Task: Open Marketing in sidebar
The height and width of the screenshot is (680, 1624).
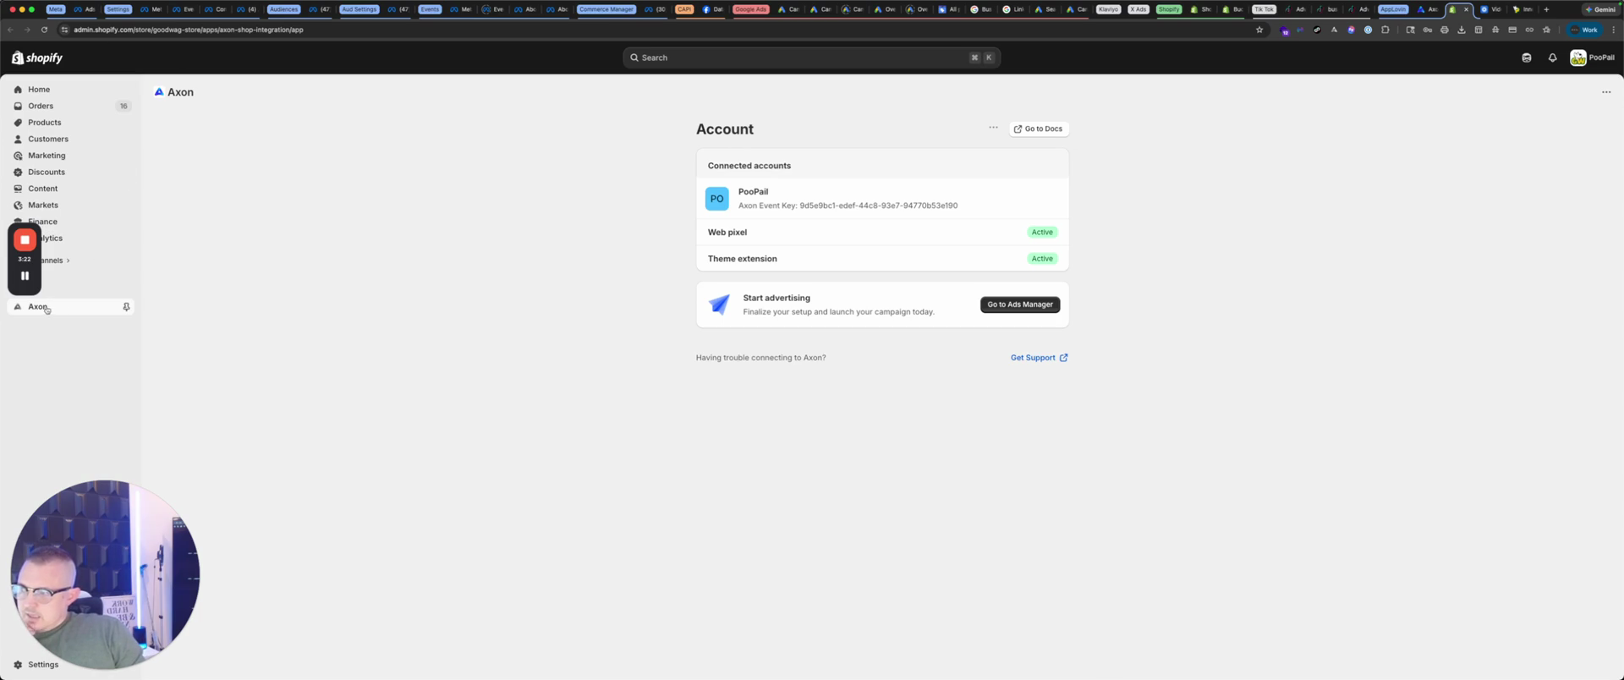Action: [47, 156]
